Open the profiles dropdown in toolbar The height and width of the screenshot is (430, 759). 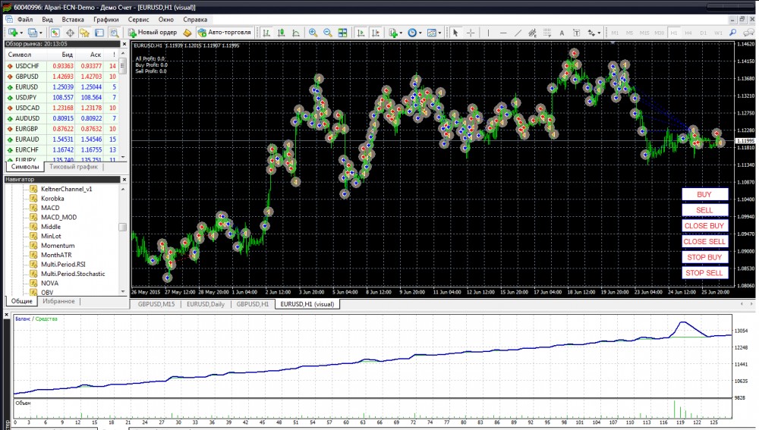click(x=41, y=33)
